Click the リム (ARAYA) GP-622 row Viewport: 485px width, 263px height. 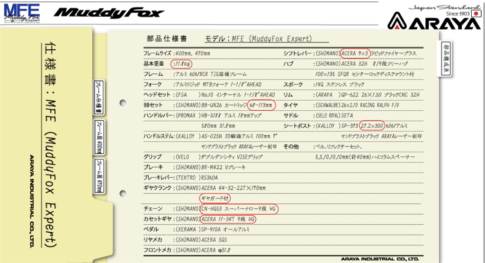point(351,95)
